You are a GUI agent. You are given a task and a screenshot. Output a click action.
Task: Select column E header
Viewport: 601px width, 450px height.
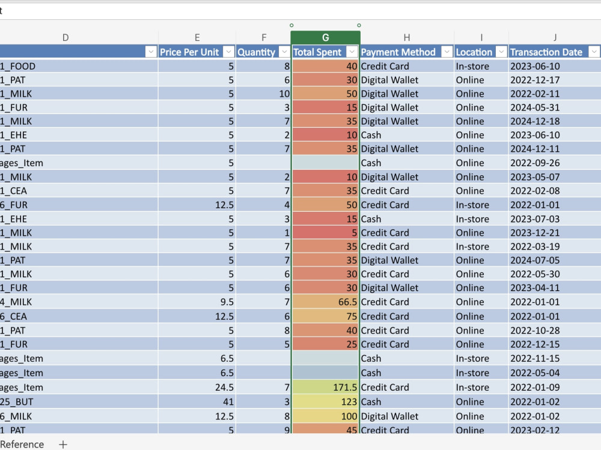(x=197, y=37)
